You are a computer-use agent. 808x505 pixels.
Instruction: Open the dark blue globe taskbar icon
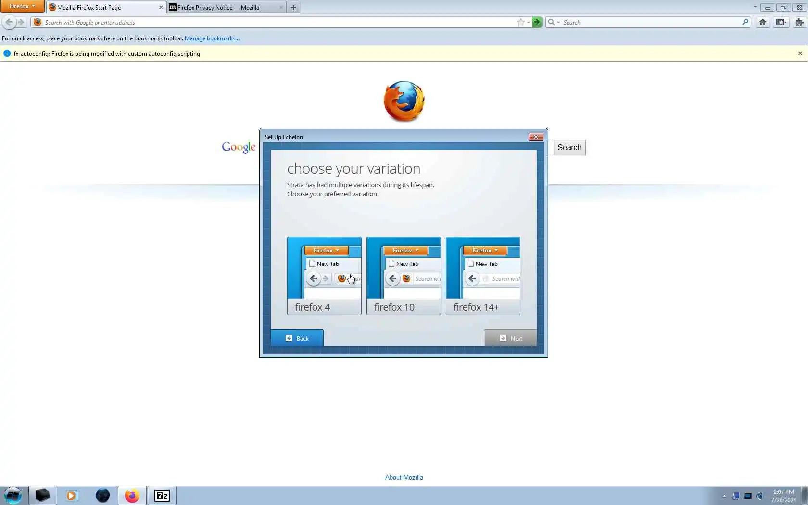pos(102,495)
